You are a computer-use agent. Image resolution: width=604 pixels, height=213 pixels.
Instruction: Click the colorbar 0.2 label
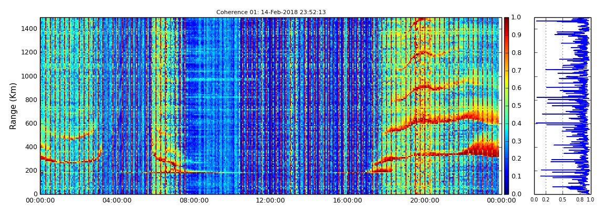[516, 159]
